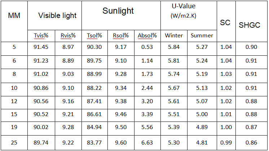This screenshot has width=269, height=151.
Task: Select the 4.81 Summer U-value cell
Action: tap(202, 143)
